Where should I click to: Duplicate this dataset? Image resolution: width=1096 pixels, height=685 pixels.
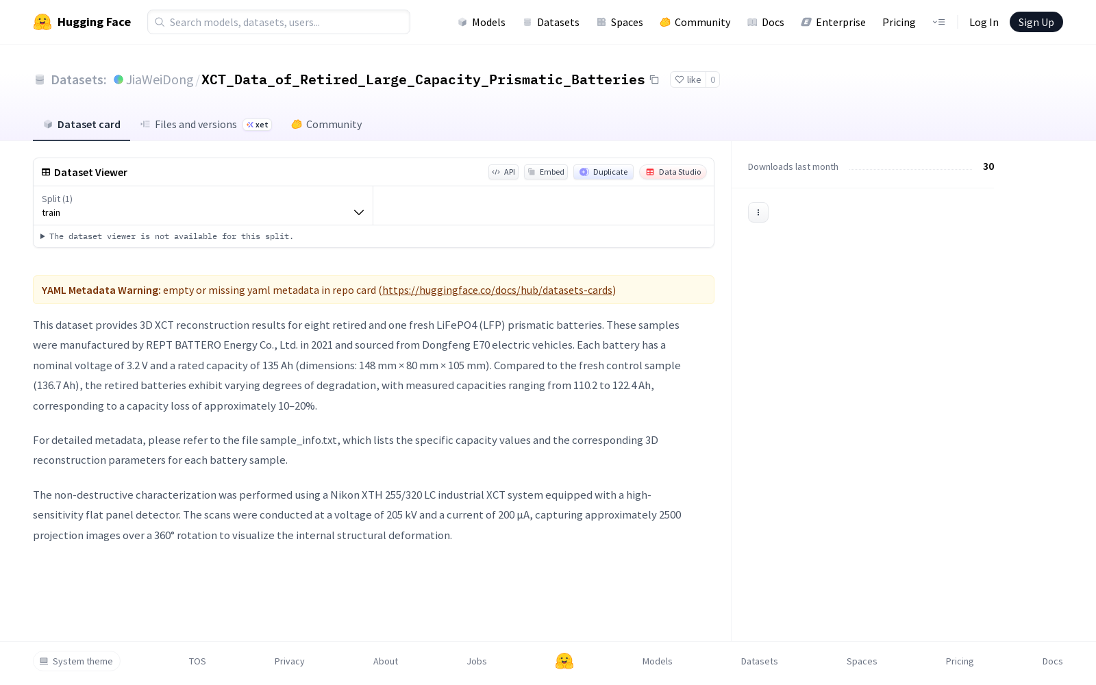pyautogui.click(x=603, y=172)
